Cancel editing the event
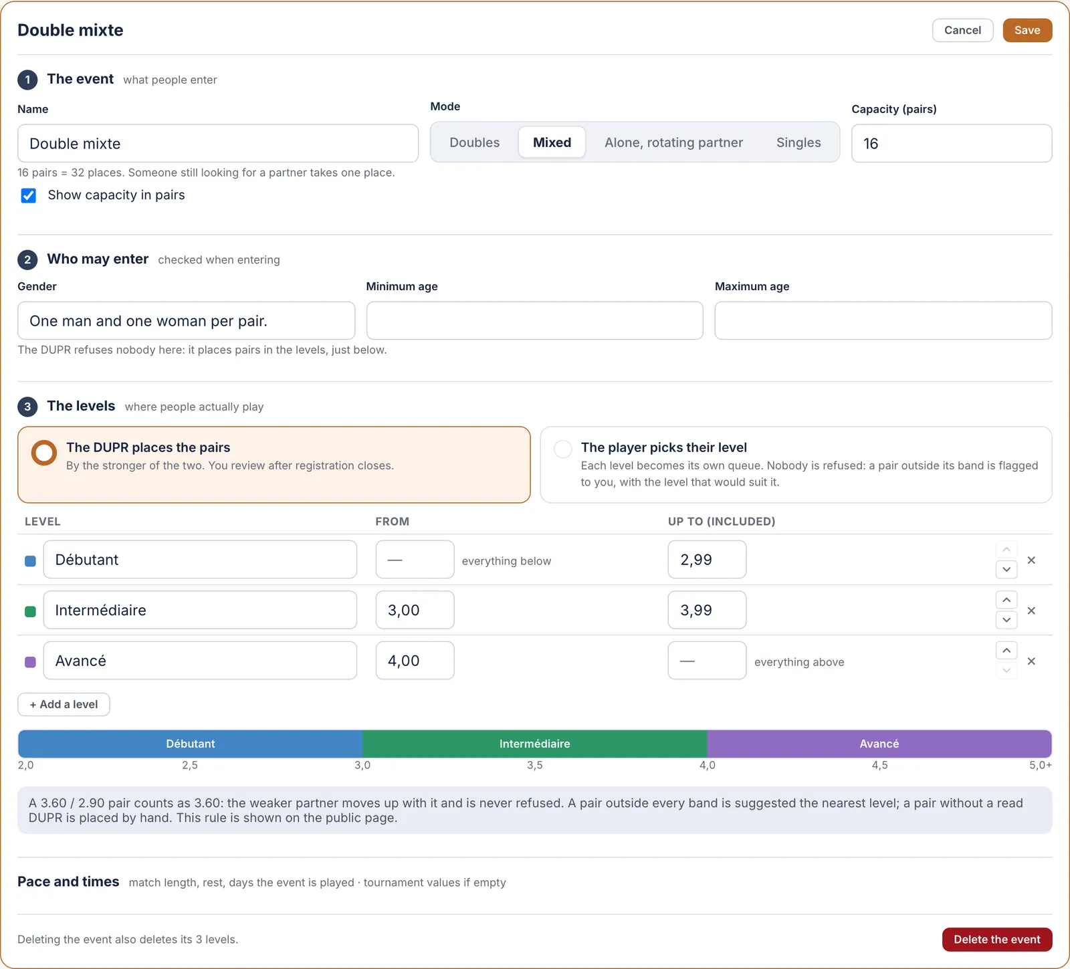The width and height of the screenshot is (1070, 969). coord(962,30)
